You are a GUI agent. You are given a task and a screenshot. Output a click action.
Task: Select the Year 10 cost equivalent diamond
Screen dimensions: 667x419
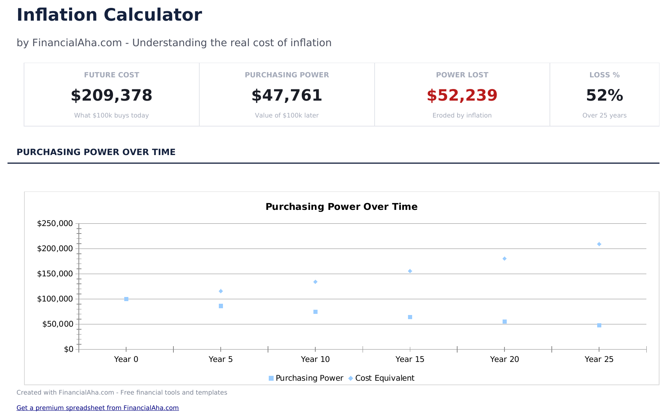click(x=315, y=282)
